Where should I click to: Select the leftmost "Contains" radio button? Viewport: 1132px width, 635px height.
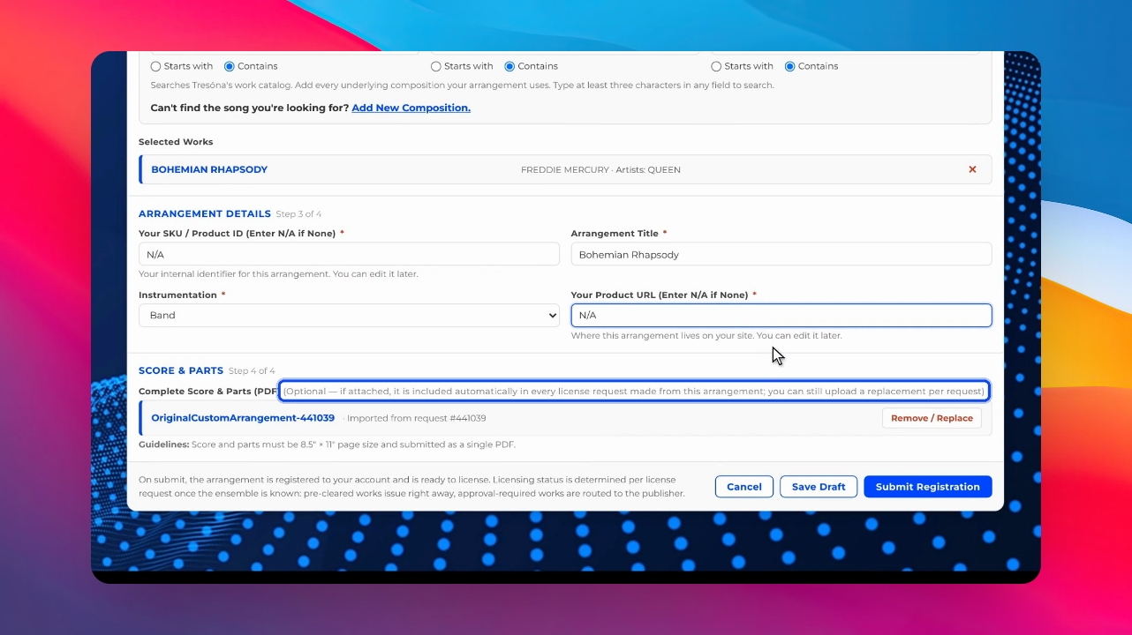point(230,66)
